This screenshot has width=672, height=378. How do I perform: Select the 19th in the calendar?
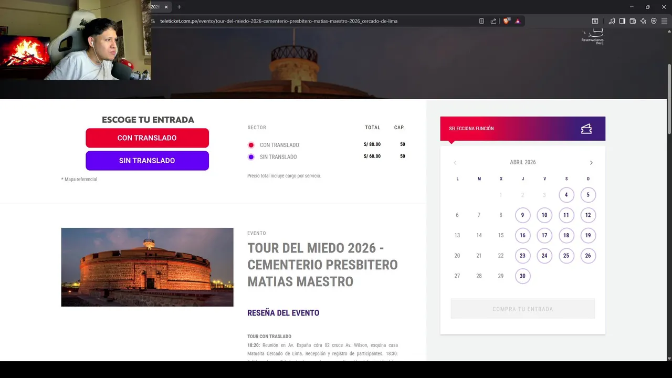coord(588,236)
